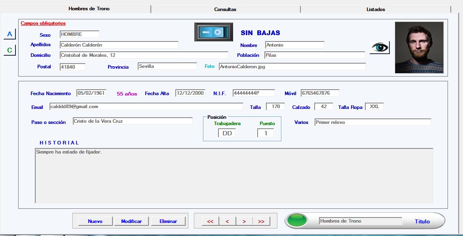Focus the Email input field
This screenshot has height=236, width=463.
click(146, 107)
